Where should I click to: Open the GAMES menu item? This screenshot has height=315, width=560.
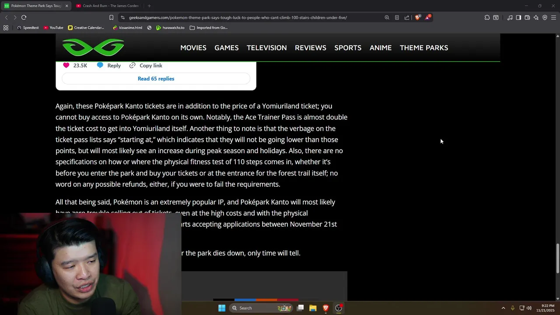point(227,48)
